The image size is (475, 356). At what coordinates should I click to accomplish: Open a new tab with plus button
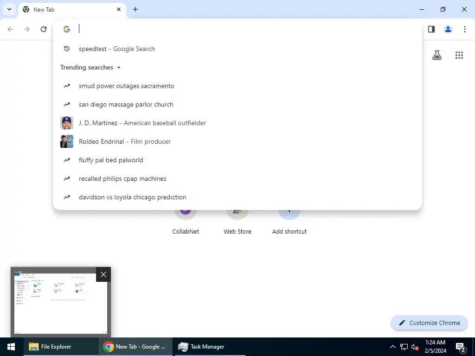pos(135,9)
